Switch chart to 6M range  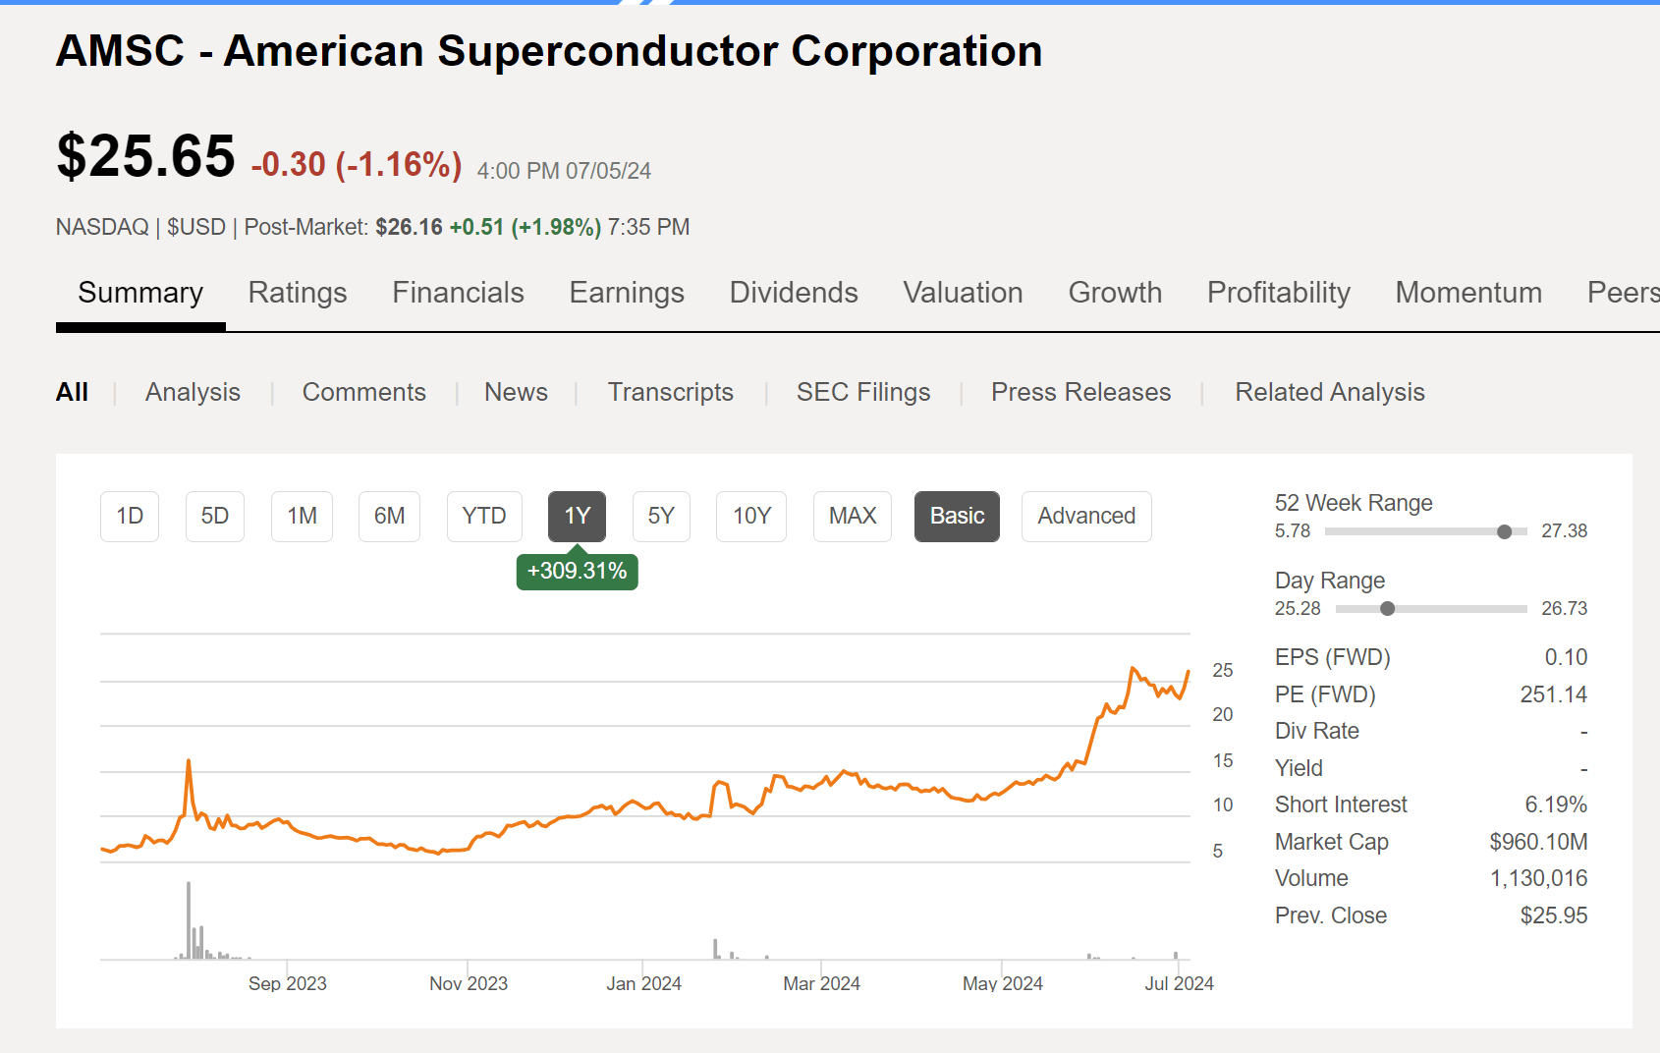(x=389, y=516)
